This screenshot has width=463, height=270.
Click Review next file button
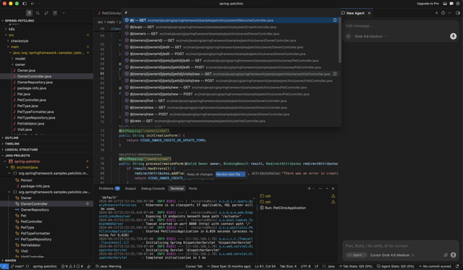[230, 174]
